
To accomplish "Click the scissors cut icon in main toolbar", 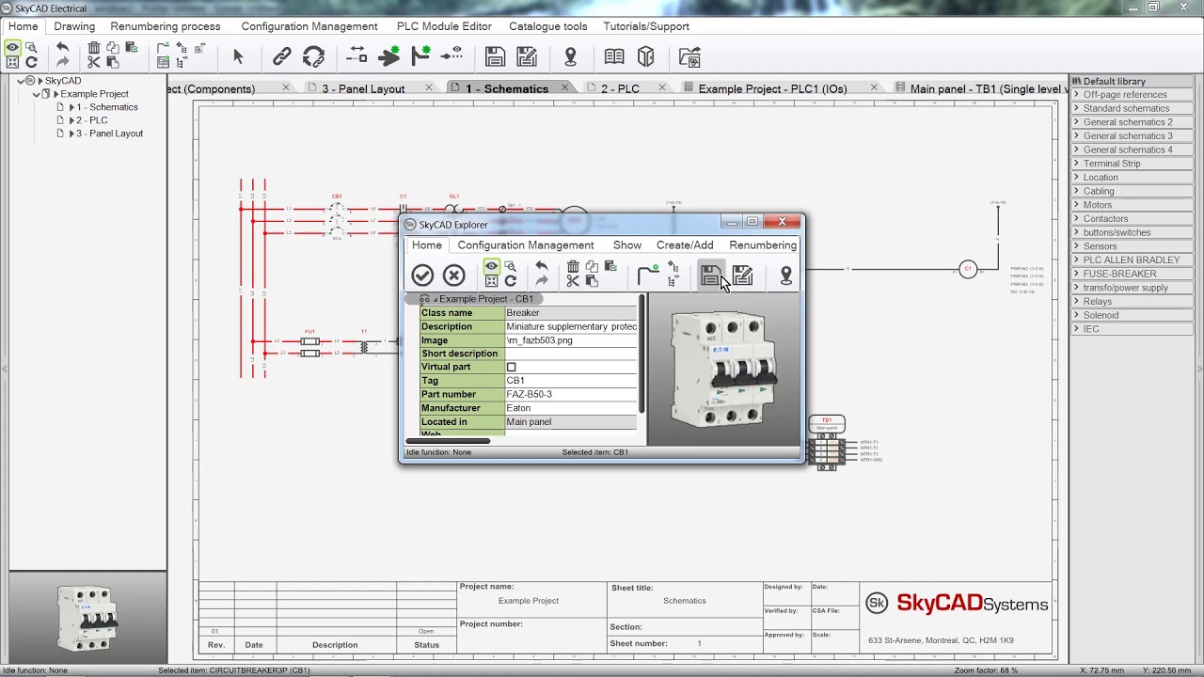I will [x=94, y=63].
